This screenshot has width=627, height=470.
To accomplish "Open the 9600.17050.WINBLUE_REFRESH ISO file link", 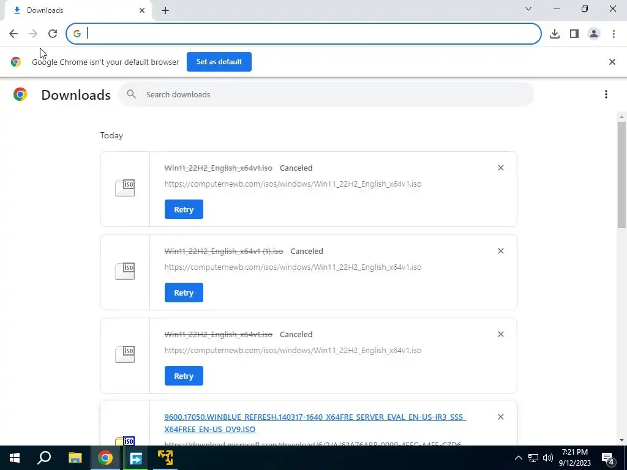I will click(x=315, y=423).
